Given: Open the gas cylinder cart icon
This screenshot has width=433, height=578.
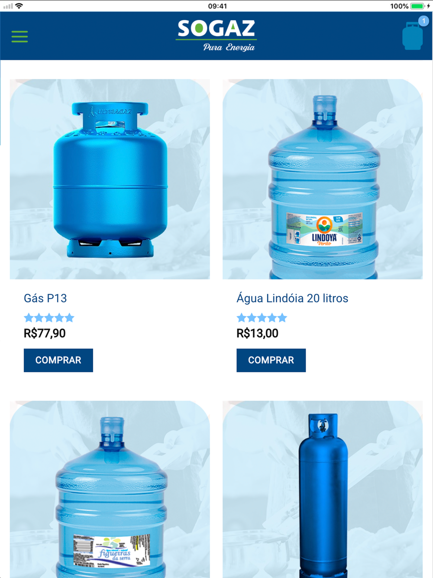Looking at the screenshot, I should 412,36.
